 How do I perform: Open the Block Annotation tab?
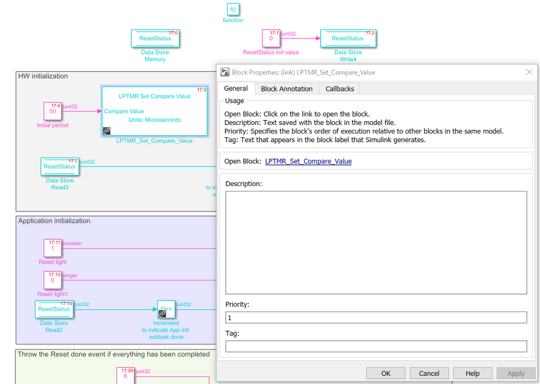tap(286, 89)
